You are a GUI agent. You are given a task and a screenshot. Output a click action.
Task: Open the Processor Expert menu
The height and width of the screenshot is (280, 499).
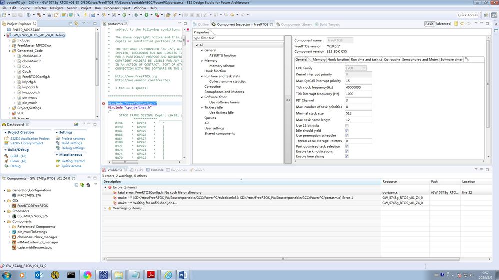click(118, 8)
